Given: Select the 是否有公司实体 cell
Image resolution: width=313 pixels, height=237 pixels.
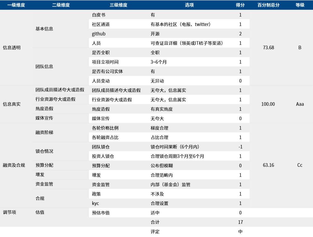Looking at the screenshot, I should (107, 71).
